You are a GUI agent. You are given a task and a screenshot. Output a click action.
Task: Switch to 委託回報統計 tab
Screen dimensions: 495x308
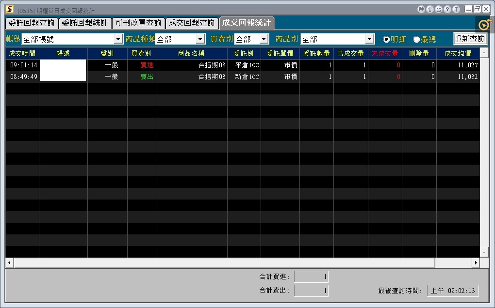tap(85, 23)
